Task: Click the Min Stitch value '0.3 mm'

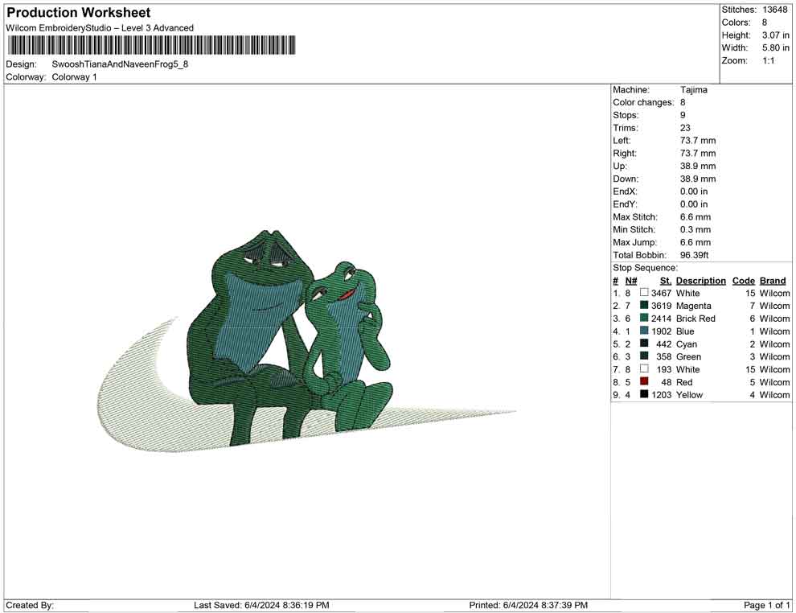Action: pyautogui.click(x=695, y=229)
